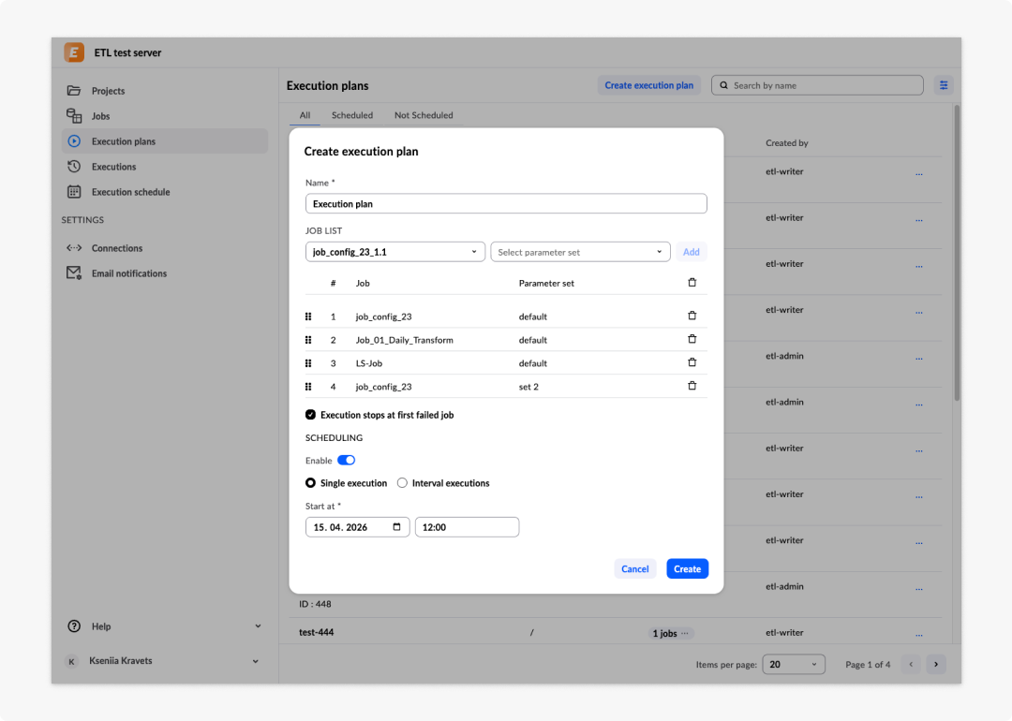Delete LS-Job row with trash icon

pos(692,362)
